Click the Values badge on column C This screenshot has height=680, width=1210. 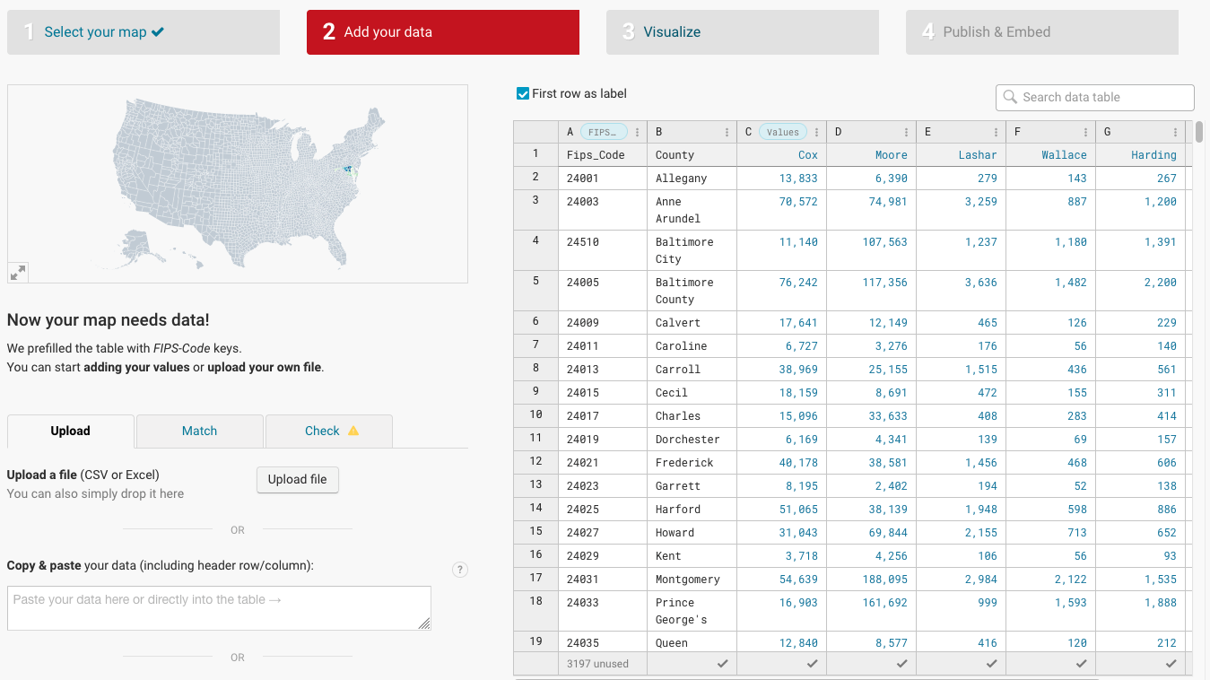click(x=781, y=131)
